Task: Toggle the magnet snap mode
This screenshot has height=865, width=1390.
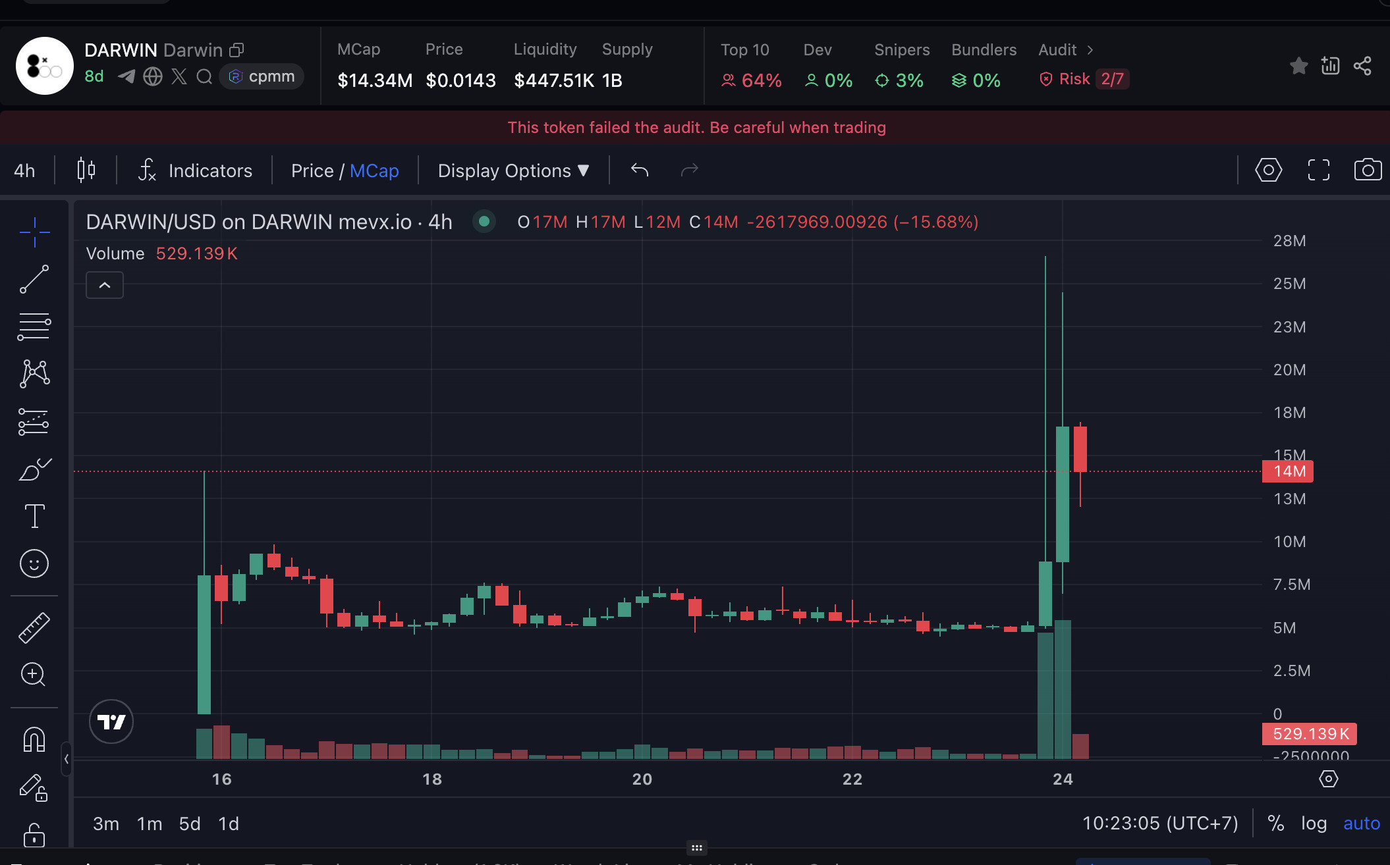Action: tap(34, 739)
